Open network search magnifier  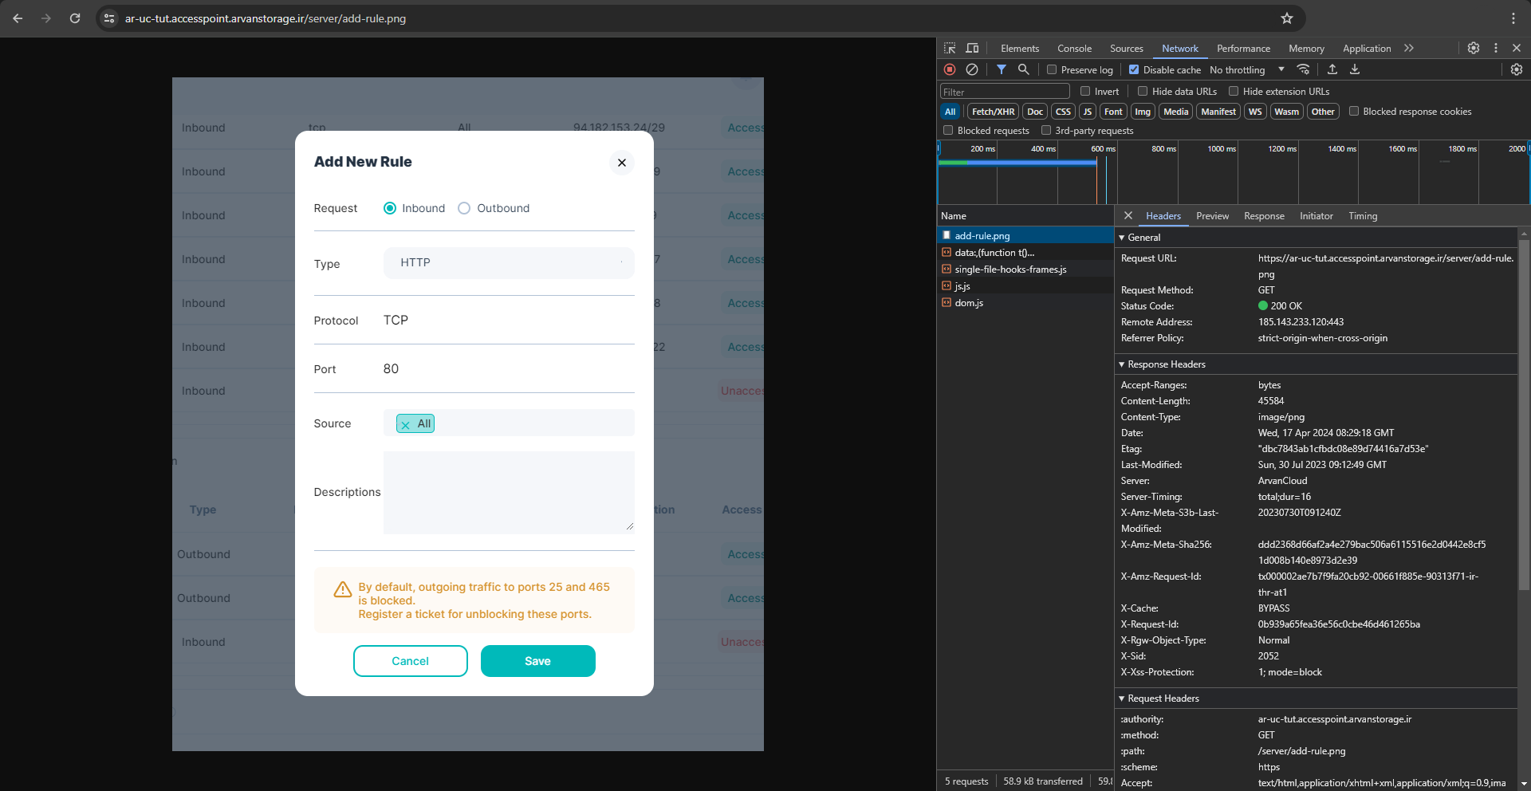(x=1023, y=69)
